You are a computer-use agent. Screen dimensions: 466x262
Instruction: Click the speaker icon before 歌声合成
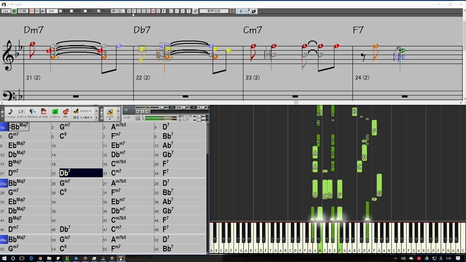coord(195,11)
